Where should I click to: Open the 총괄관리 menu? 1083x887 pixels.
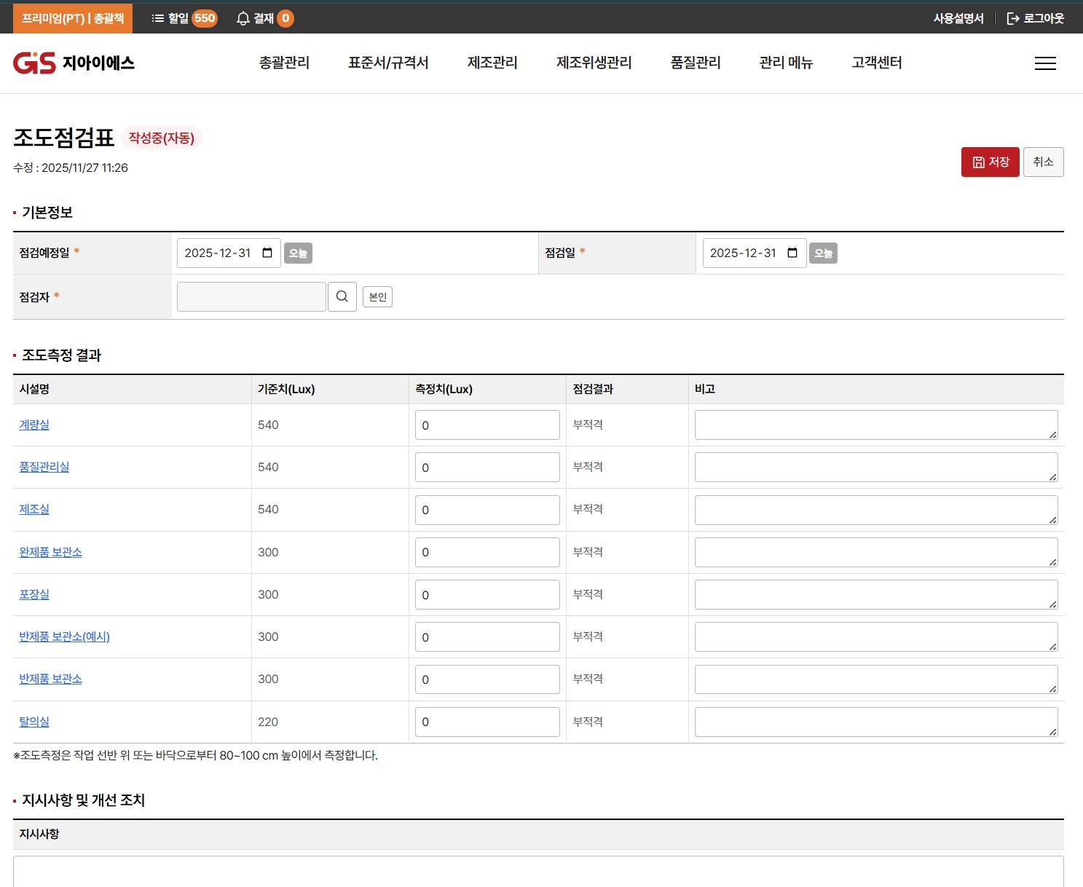pos(285,63)
